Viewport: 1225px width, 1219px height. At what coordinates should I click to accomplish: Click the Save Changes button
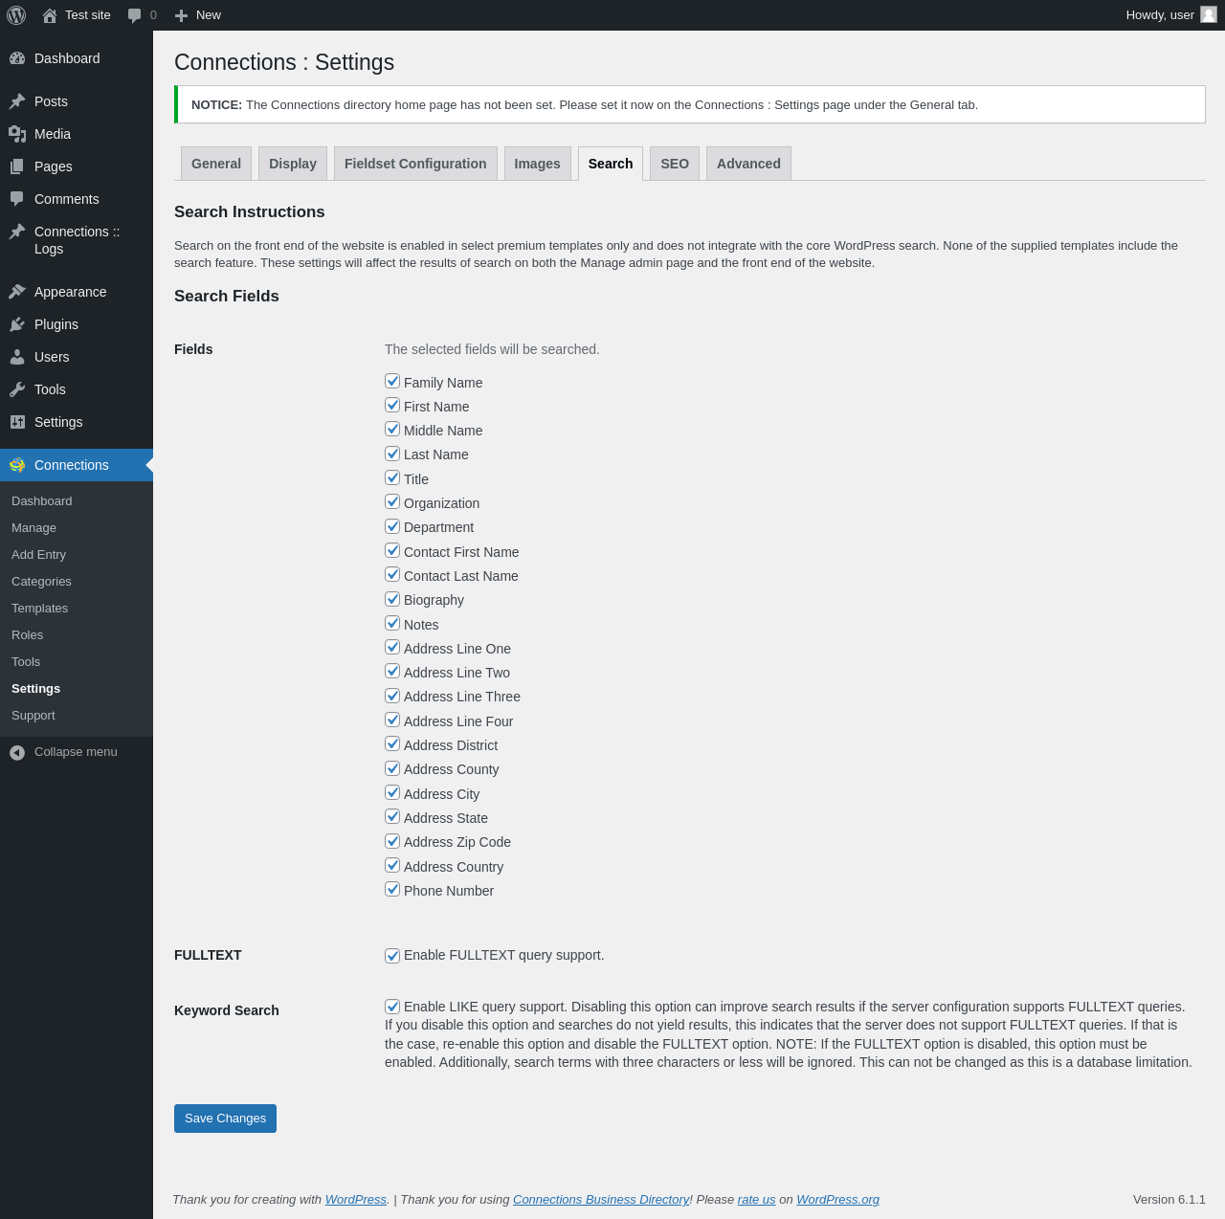225,1119
